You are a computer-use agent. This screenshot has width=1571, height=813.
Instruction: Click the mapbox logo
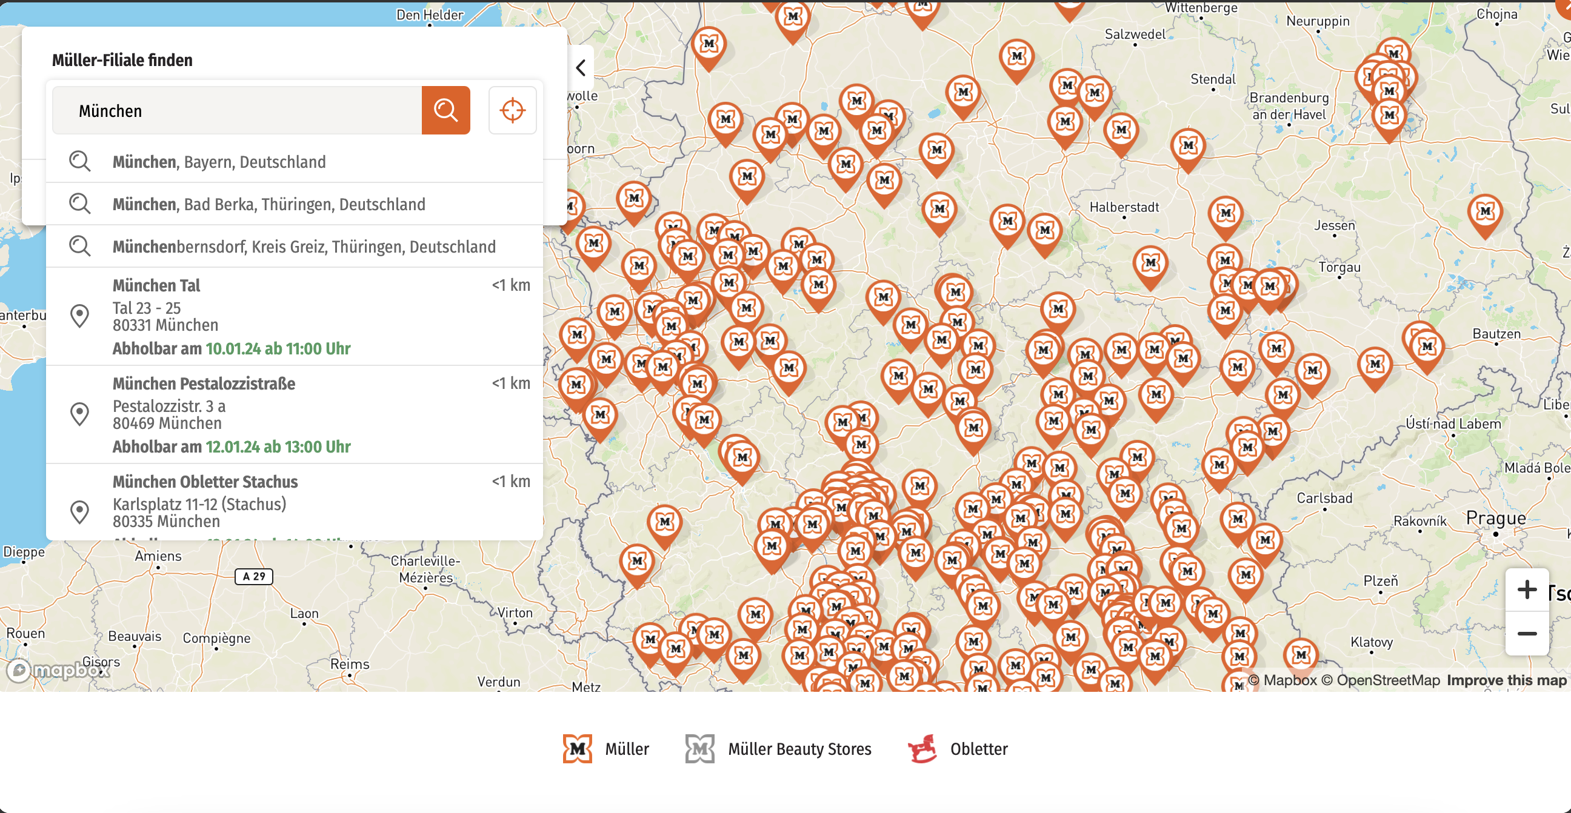[x=58, y=671]
